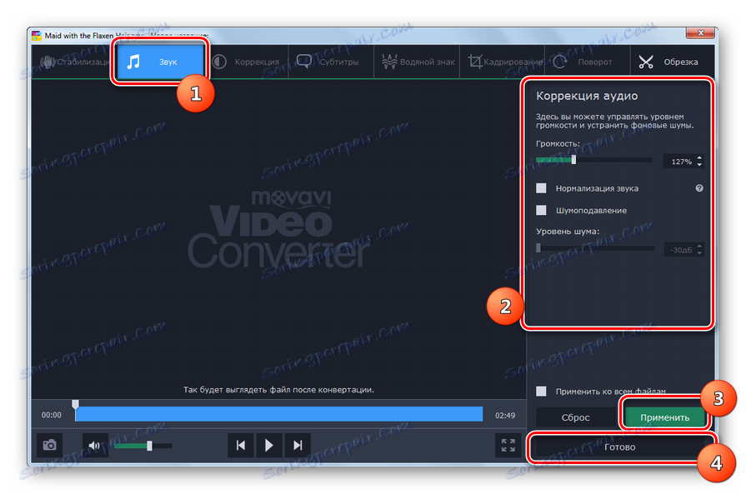Close the window with X button
Viewport: 746px width, 494px height.
pos(700,32)
